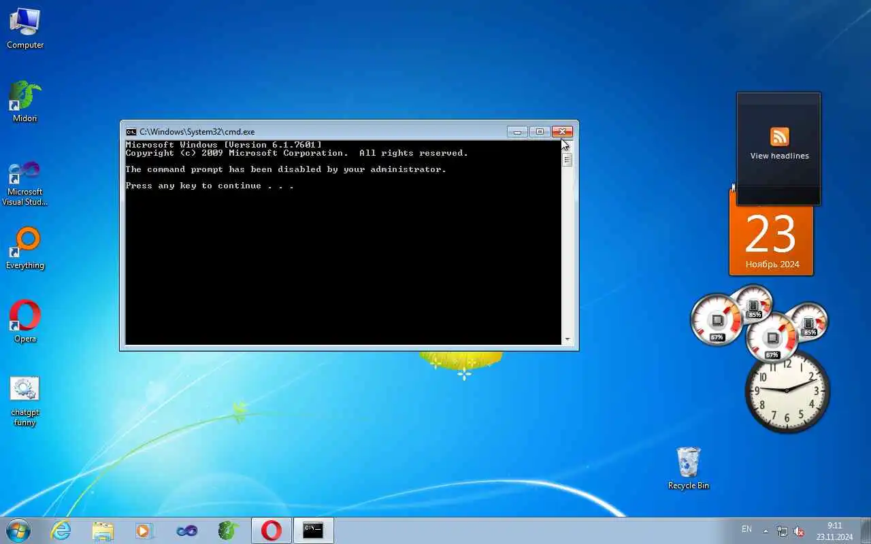Switch to Opera in the taskbar
Screen dimensions: 871x544
[x=272, y=530]
